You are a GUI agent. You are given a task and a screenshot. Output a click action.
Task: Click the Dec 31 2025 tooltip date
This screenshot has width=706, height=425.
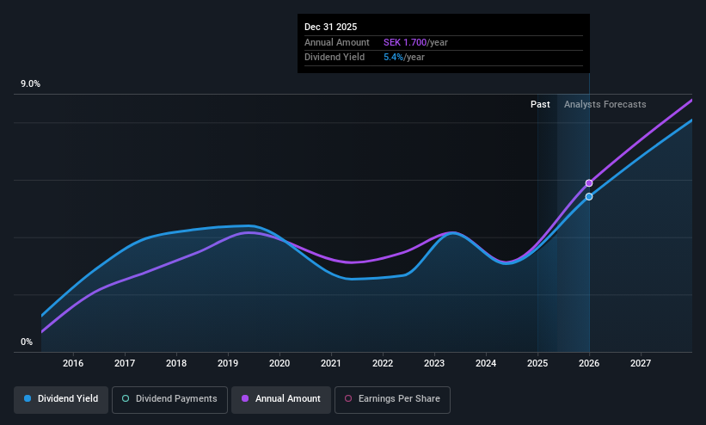(330, 27)
